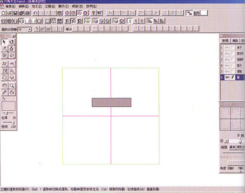
Task: Close the left tool palette
Action: tap(14, 36)
